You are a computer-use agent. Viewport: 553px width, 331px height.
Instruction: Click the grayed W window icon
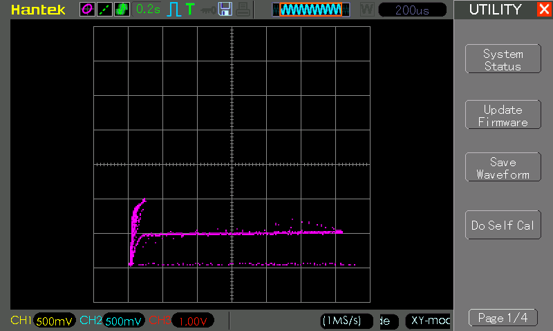pyautogui.click(x=366, y=9)
